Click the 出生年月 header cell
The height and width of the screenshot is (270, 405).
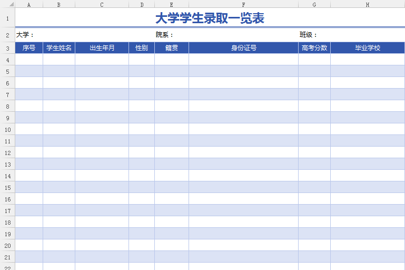point(102,48)
